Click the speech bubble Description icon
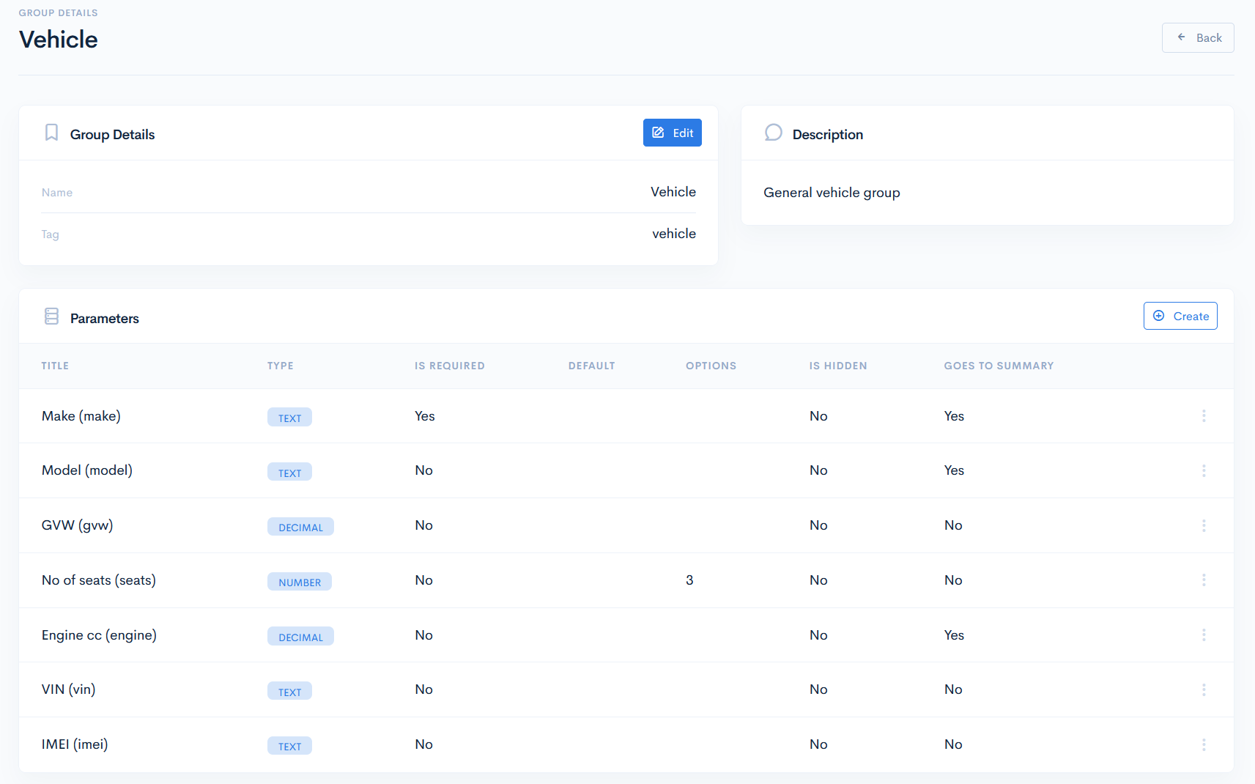 coord(773,133)
